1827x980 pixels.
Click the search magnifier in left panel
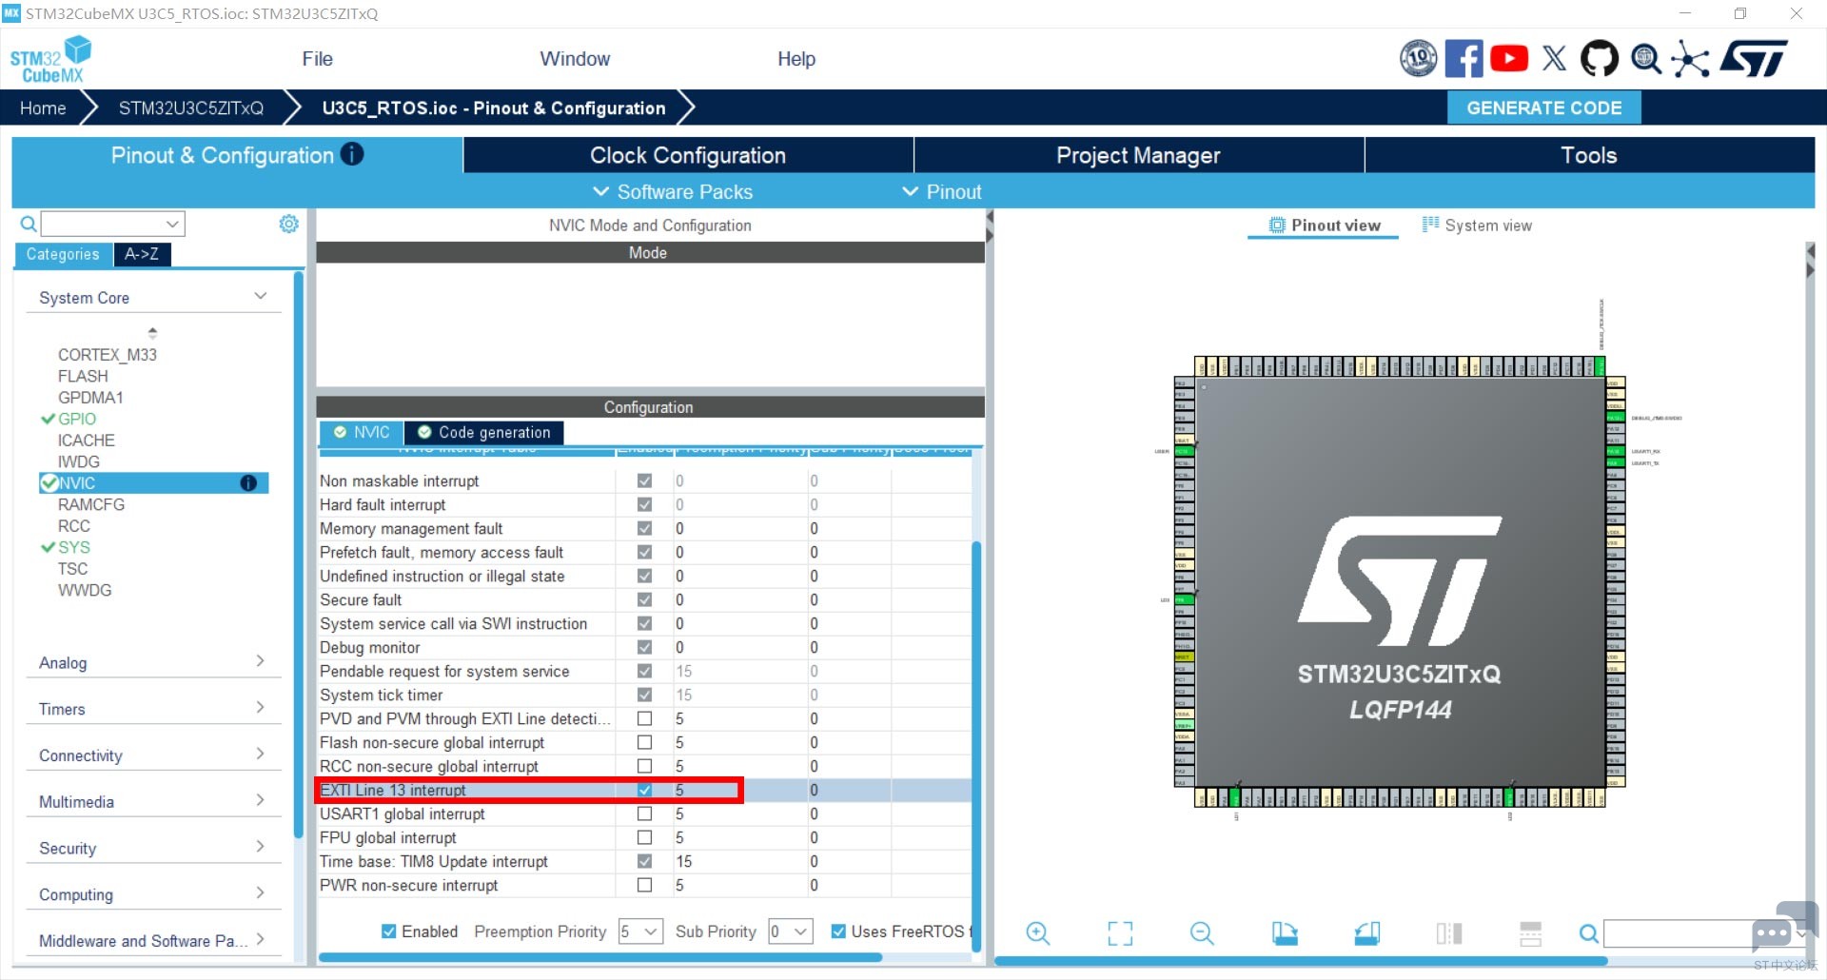click(29, 224)
